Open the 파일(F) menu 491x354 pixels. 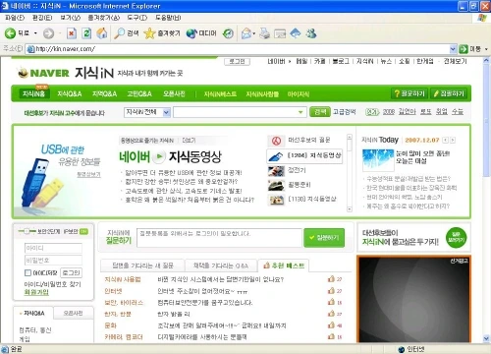(15, 18)
